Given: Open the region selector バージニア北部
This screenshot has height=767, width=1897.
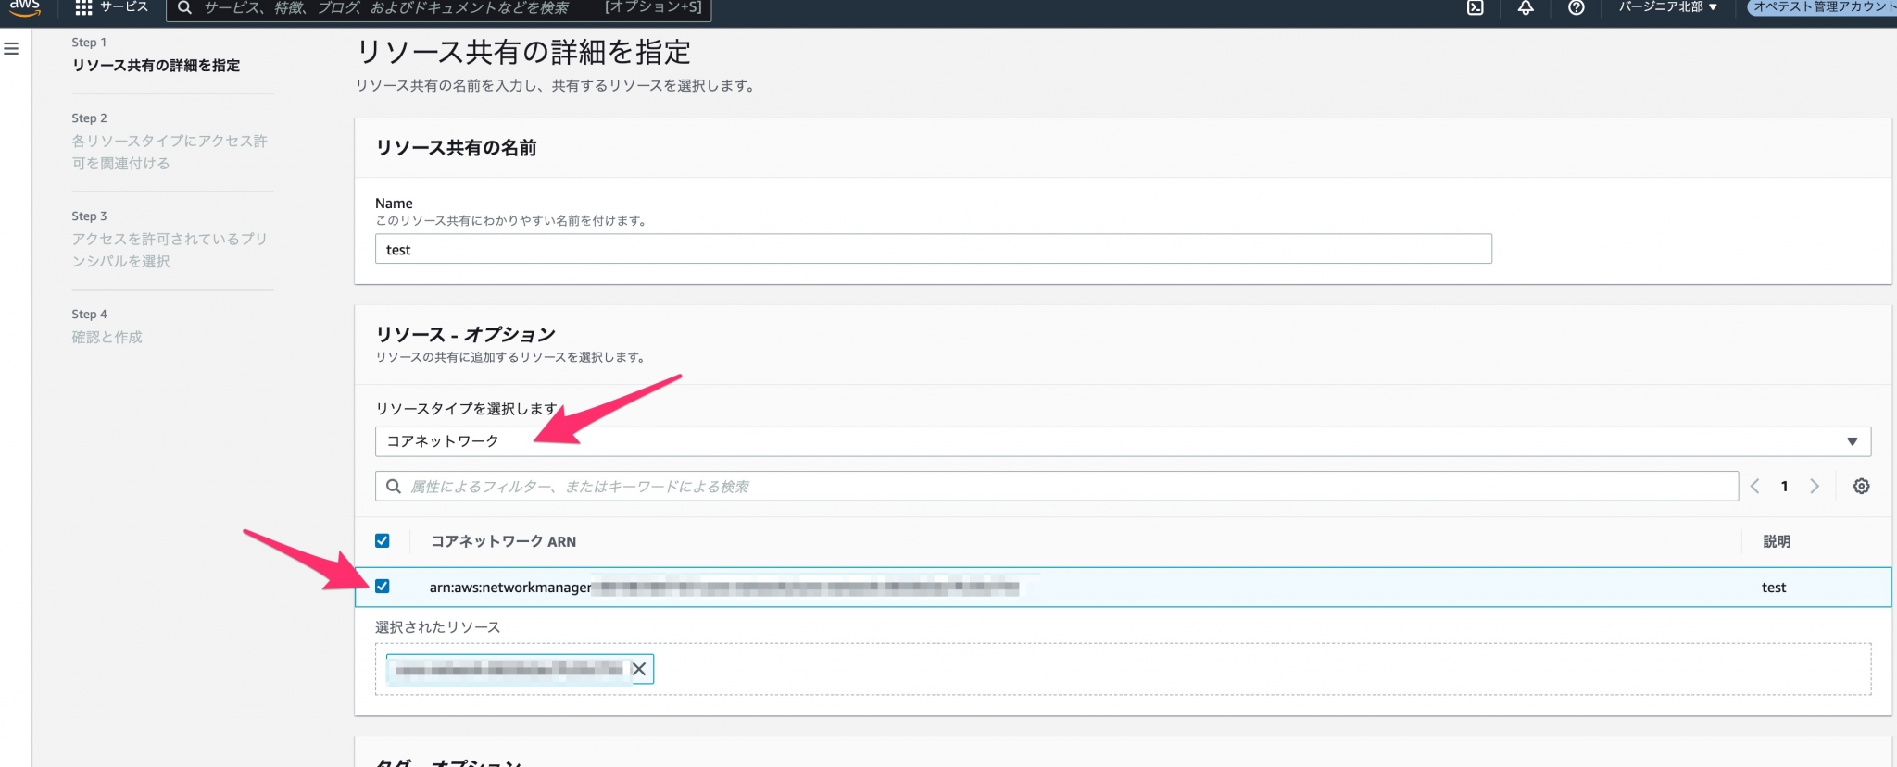Looking at the screenshot, I should pyautogui.click(x=1668, y=7).
